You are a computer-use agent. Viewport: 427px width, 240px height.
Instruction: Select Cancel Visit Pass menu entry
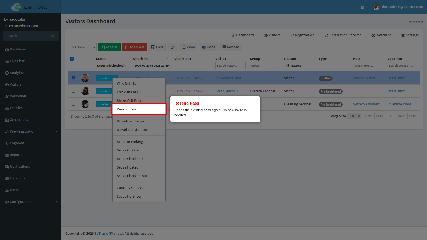click(139, 188)
